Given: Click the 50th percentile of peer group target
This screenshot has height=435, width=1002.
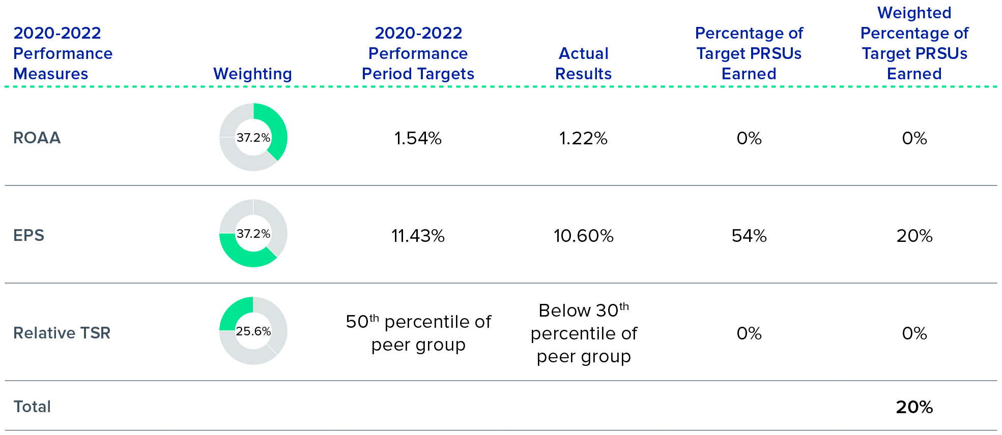Looking at the screenshot, I should (x=418, y=333).
